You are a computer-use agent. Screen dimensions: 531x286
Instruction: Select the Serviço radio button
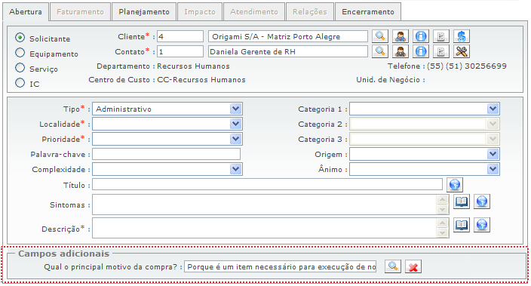20,68
